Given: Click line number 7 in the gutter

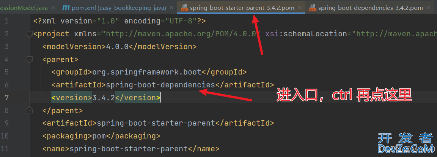Looking at the screenshot, I should click(7, 98).
